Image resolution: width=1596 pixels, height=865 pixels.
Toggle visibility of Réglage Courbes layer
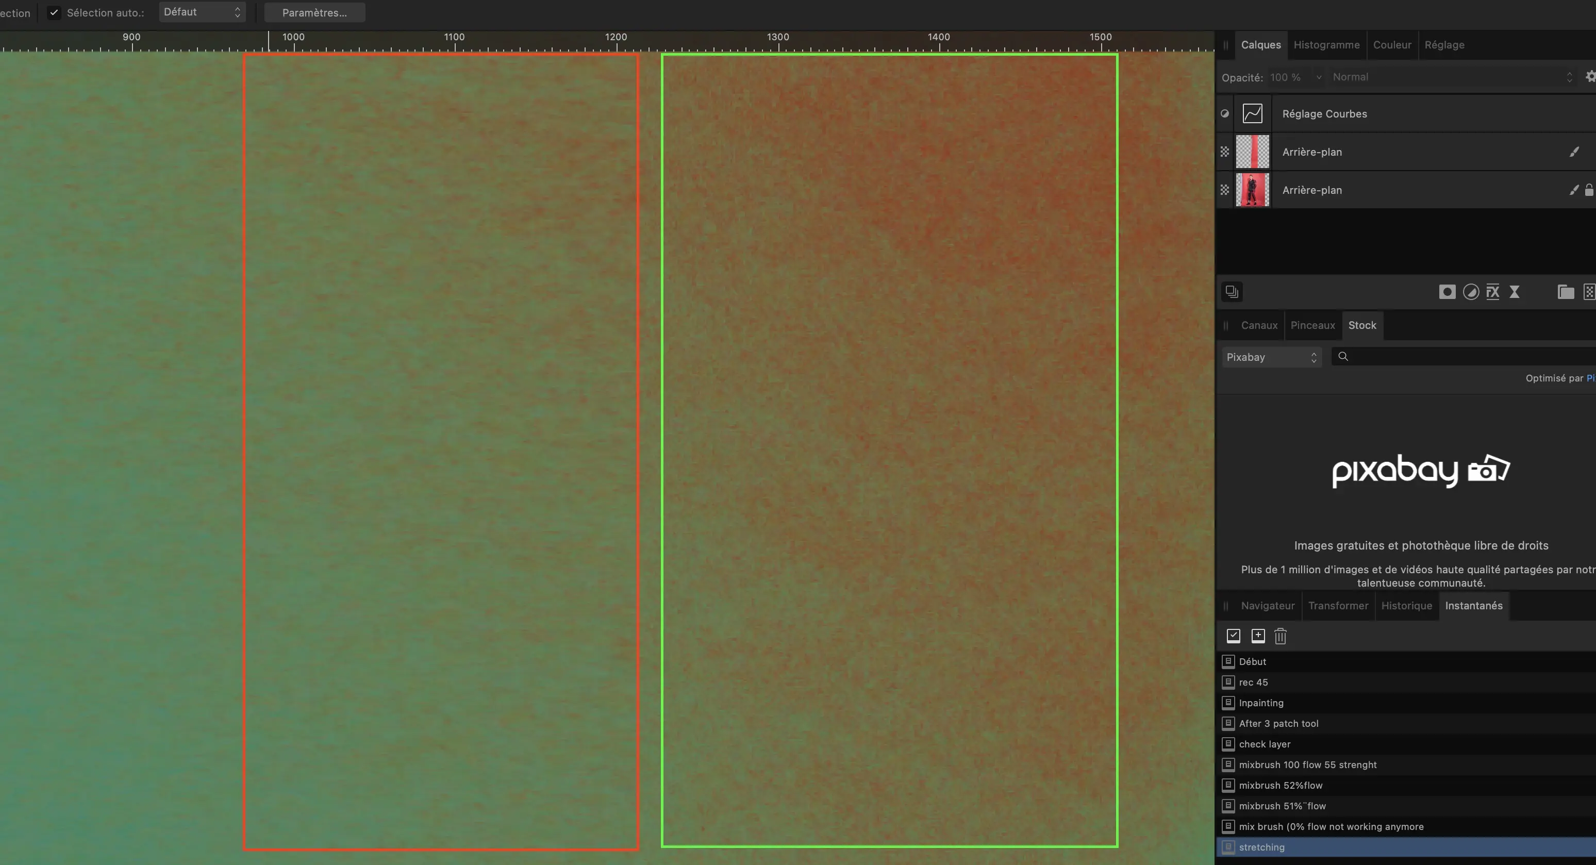pyautogui.click(x=1225, y=113)
